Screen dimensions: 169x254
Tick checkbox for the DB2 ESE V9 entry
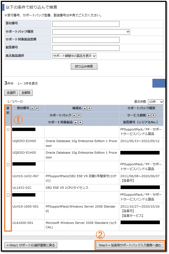tap(8, 164)
